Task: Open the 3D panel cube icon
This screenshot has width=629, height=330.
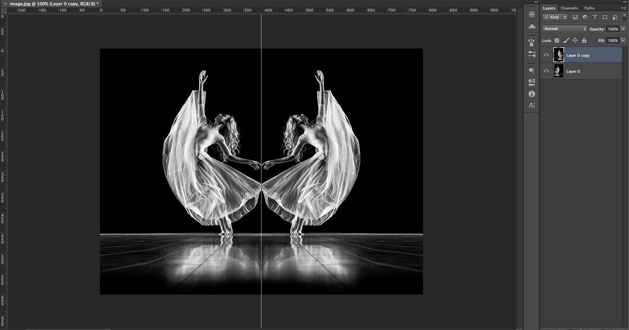Action: click(x=532, y=82)
